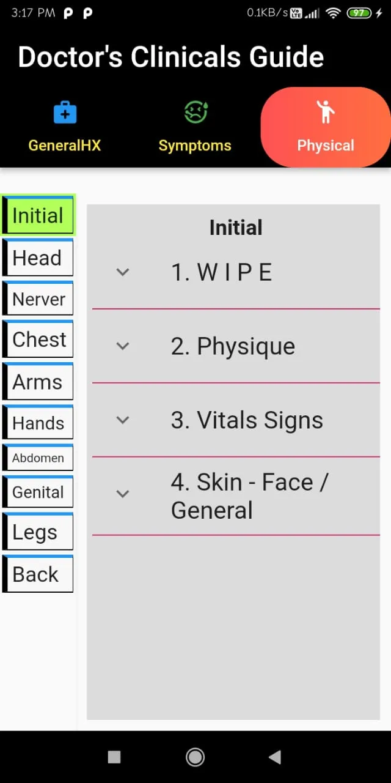The width and height of the screenshot is (391, 783).
Task: Select the highlighted Initial sidebar button
Action: [x=38, y=215]
